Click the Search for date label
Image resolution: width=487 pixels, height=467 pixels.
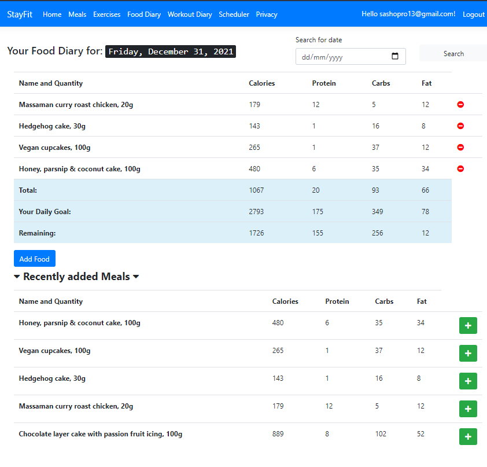[x=319, y=40]
